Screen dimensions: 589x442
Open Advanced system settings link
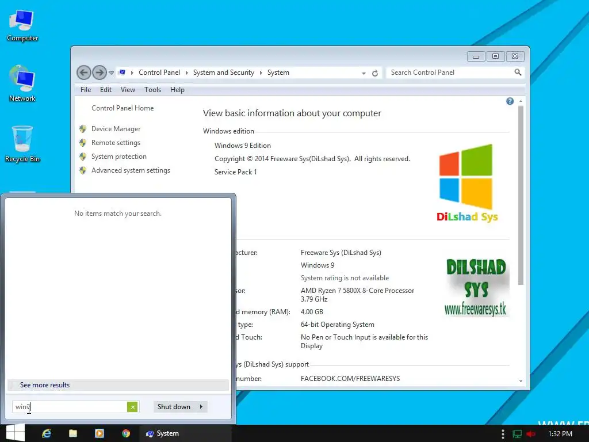(131, 170)
